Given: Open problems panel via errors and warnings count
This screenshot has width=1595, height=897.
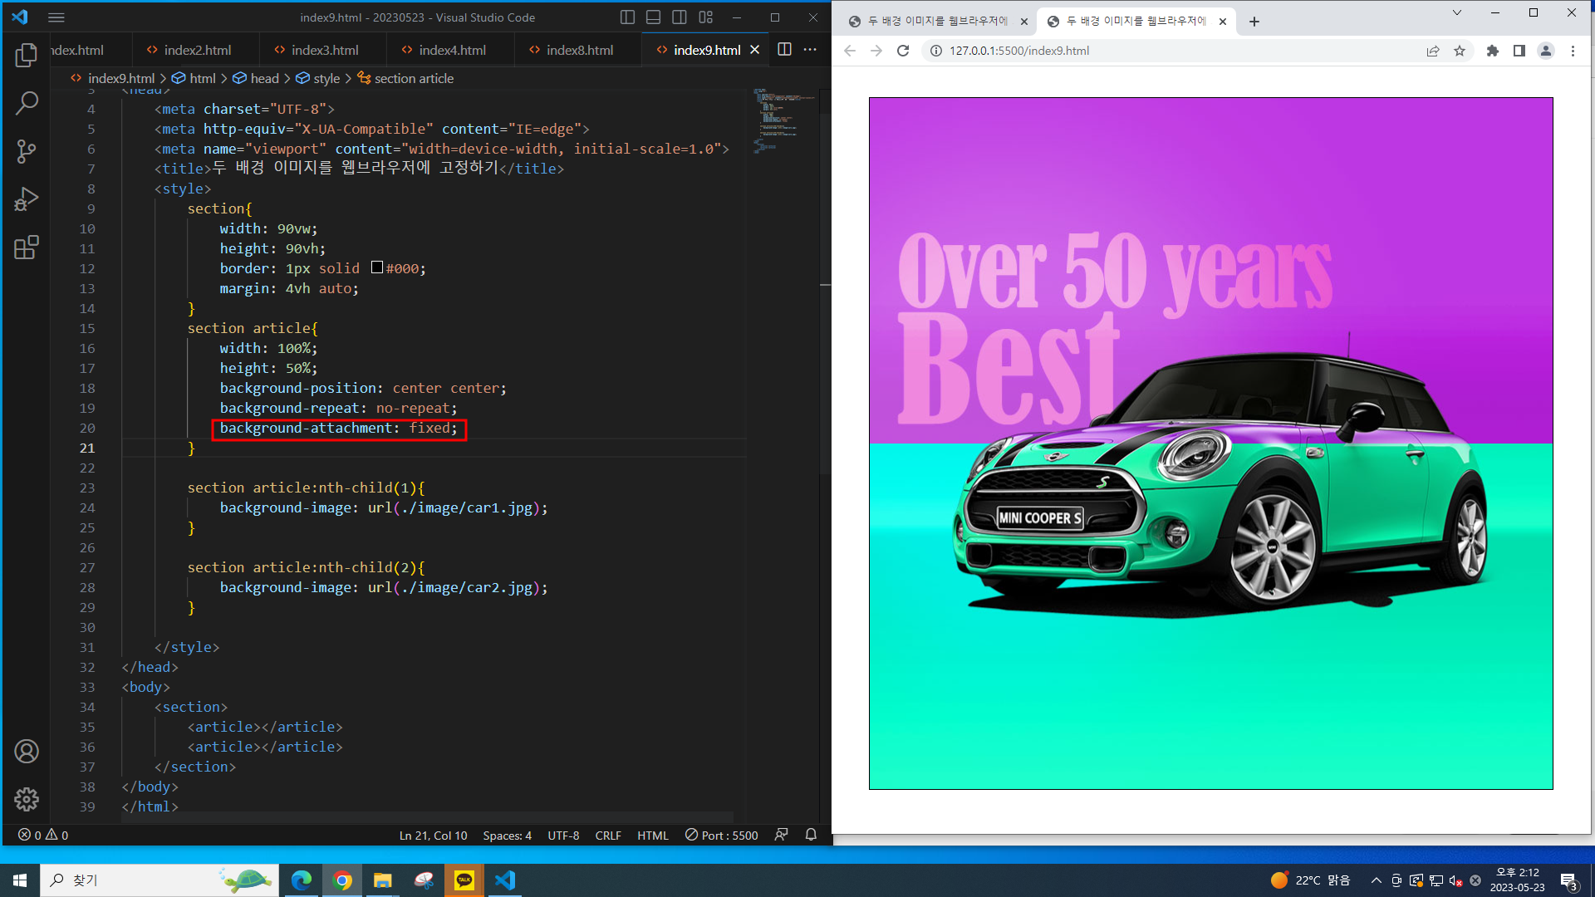Looking at the screenshot, I should click(x=43, y=836).
